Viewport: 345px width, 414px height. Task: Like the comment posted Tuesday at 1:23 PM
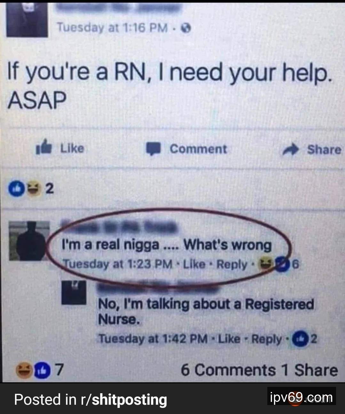coord(194,264)
